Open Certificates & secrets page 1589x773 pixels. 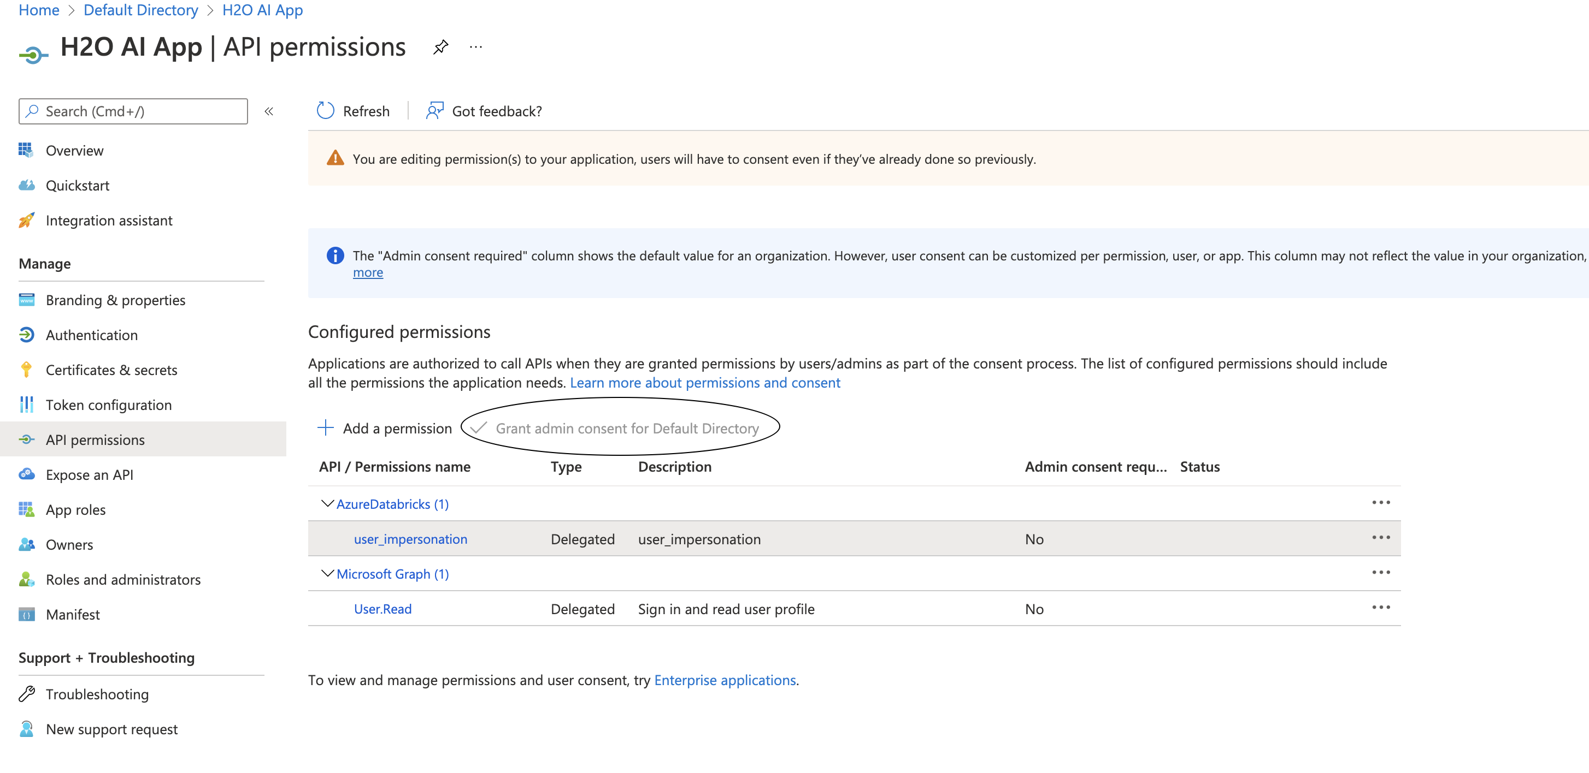pos(111,370)
